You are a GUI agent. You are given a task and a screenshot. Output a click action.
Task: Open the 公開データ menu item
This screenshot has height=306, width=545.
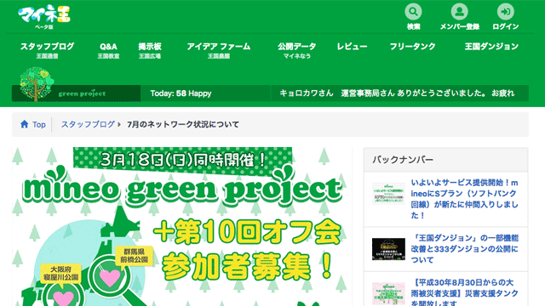297,50
